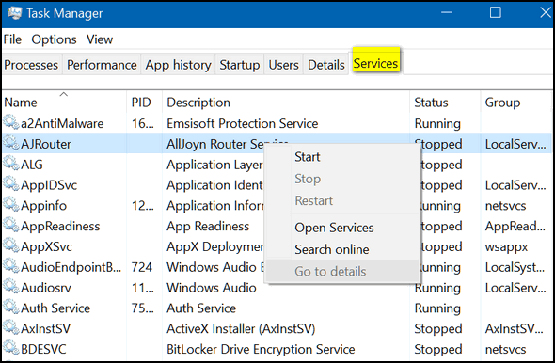This screenshot has width=555, height=363.
Task: Click the gear icon beside Auth Service
Action: pyautogui.click(x=11, y=308)
